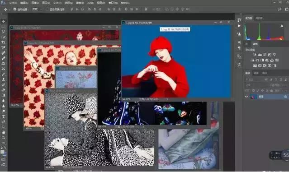Image resolution: width=289 pixels, height=172 pixels.
Task: Toggle the Auto-Select checkbox
Action: (15, 9)
